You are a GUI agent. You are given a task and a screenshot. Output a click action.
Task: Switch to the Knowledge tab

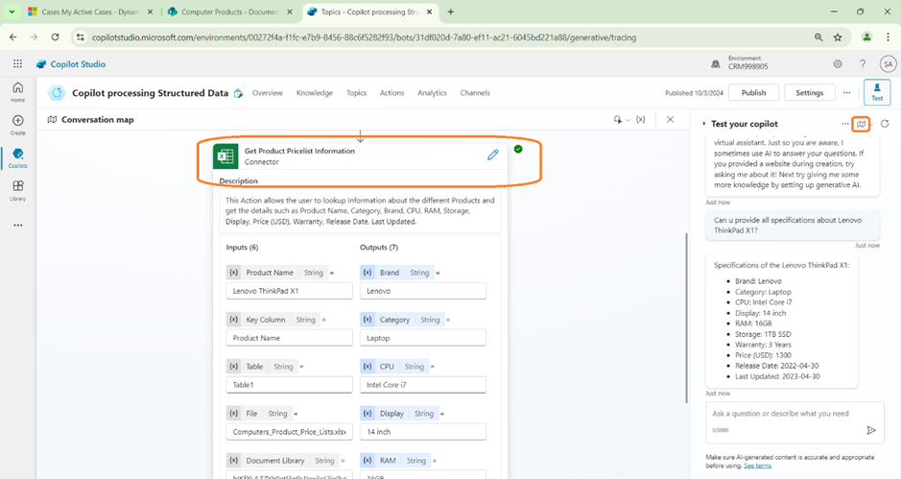[x=315, y=93]
